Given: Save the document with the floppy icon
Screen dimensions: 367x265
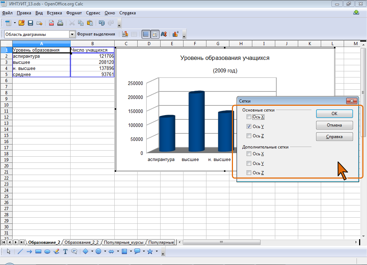Looking at the screenshot, I should point(30,23).
